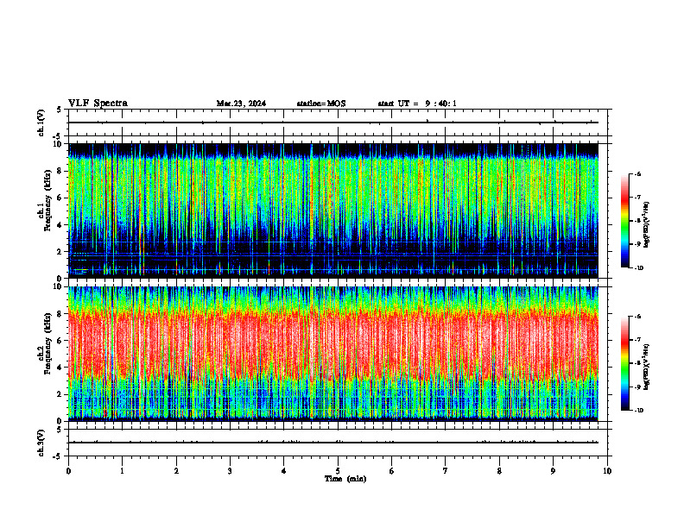The image size is (684, 528).
Task: Click the "0" tick label on time axis
Action: tap(68, 471)
